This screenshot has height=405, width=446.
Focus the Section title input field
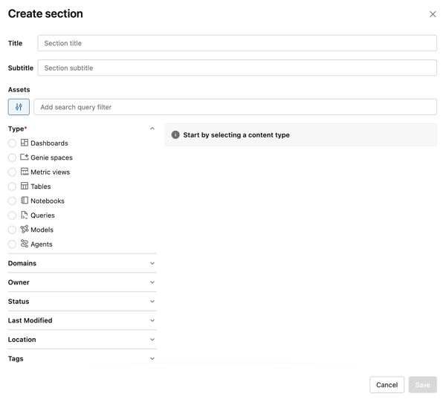pos(236,43)
